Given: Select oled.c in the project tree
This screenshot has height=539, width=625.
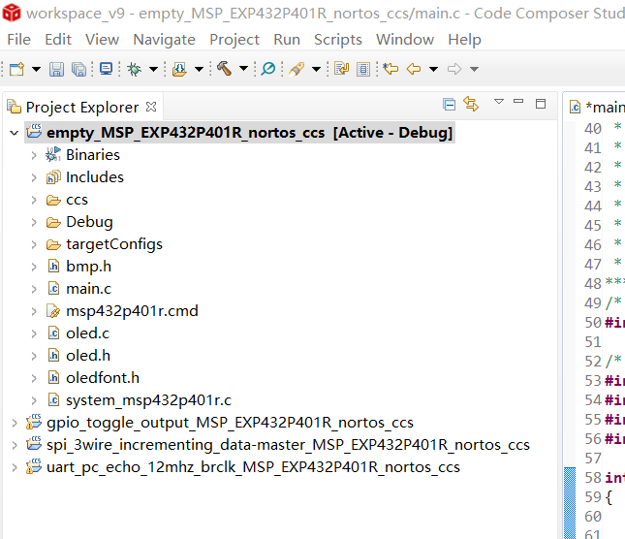Looking at the screenshot, I should [x=87, y=333].
